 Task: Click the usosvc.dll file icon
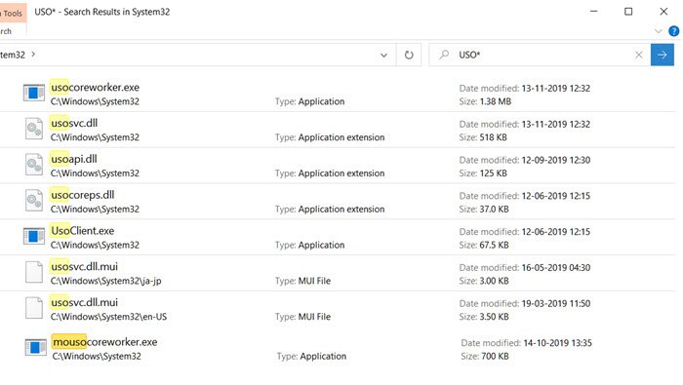click(34, 129)
